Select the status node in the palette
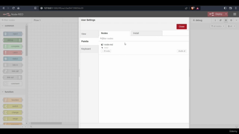The width and height of the screenshot is (239, 134). pos(13,59)
